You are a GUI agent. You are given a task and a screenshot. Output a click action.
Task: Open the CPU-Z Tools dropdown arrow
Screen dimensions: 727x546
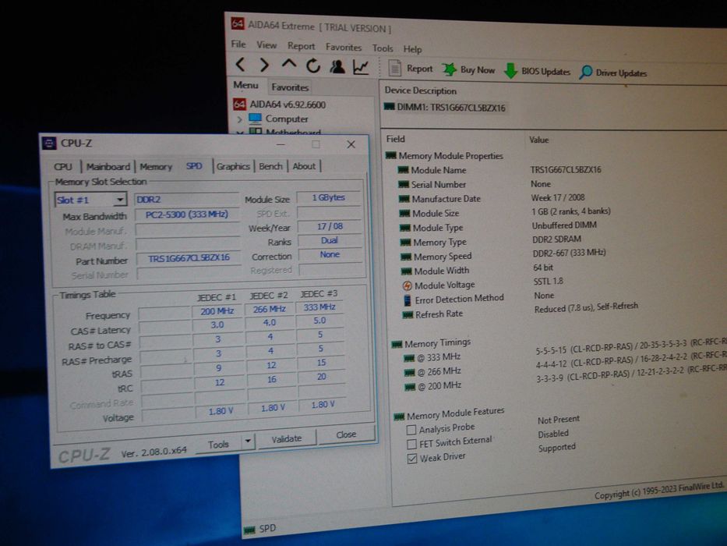click(x=248, y=441)
